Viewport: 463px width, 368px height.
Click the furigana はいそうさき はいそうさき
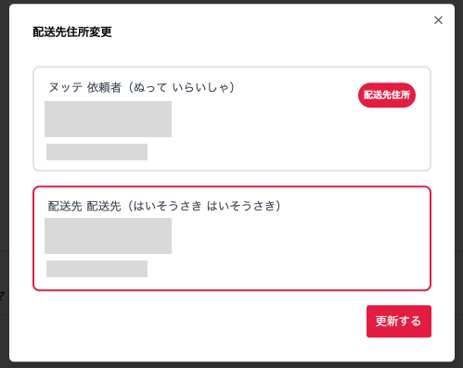204,206
